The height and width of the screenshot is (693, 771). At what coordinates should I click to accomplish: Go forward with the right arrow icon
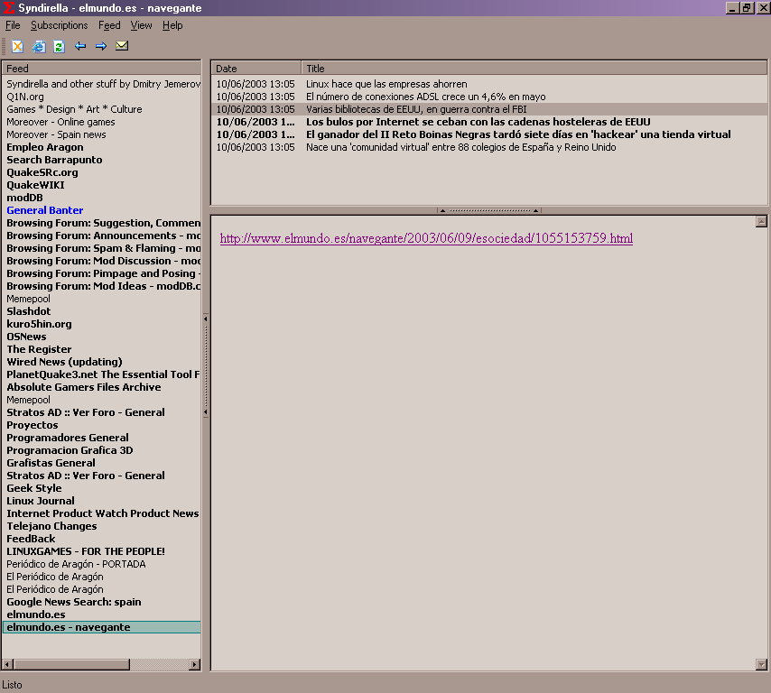point(101,46)
